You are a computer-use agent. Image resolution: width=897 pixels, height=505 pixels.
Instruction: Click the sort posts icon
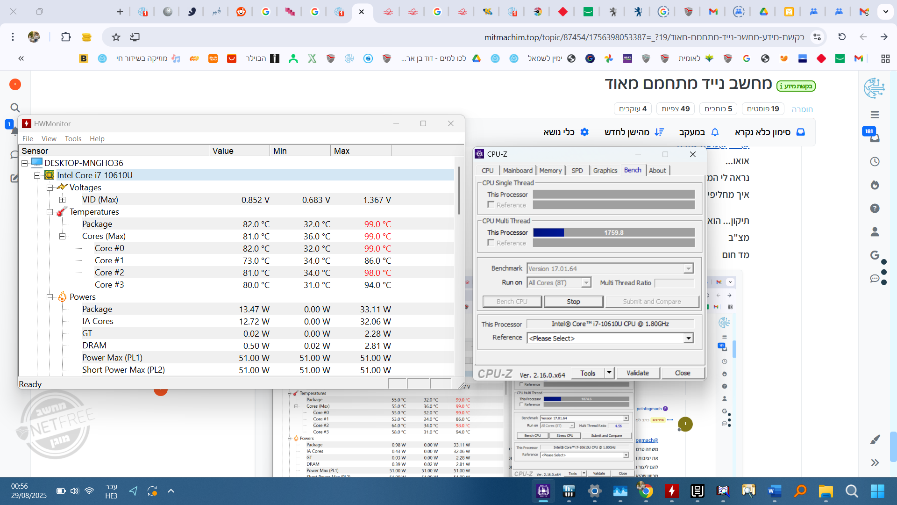[x=659, y=132]
